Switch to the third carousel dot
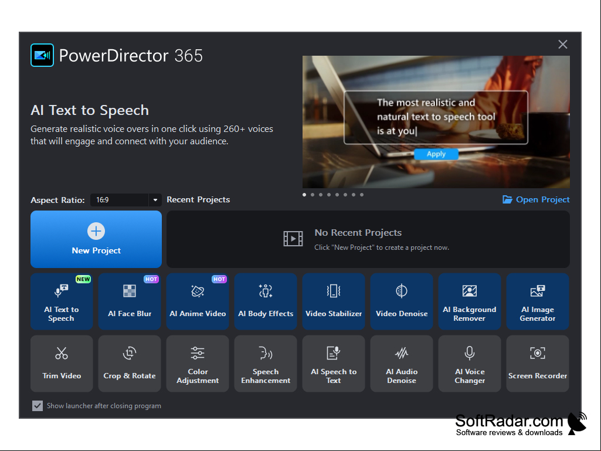The height and width of the screenshot is (451, 601). tap(321, 195)
